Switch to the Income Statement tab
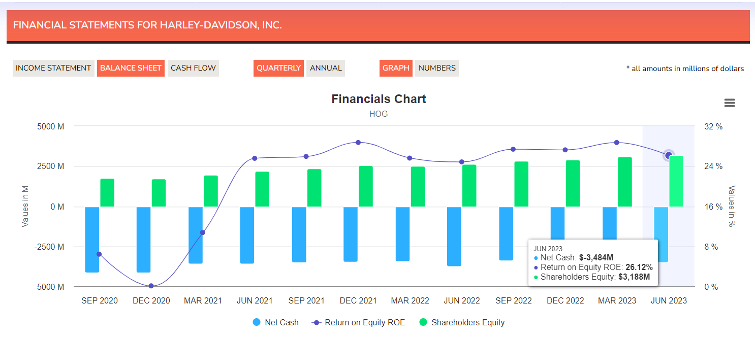 (x=53, y=67)
